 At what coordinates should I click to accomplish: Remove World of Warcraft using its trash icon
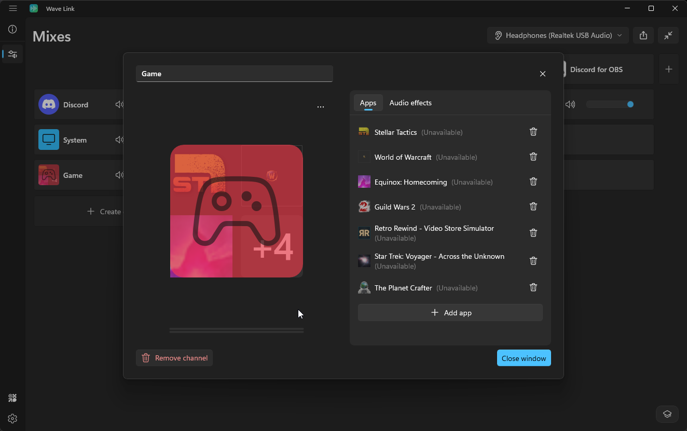pos(533,157)
